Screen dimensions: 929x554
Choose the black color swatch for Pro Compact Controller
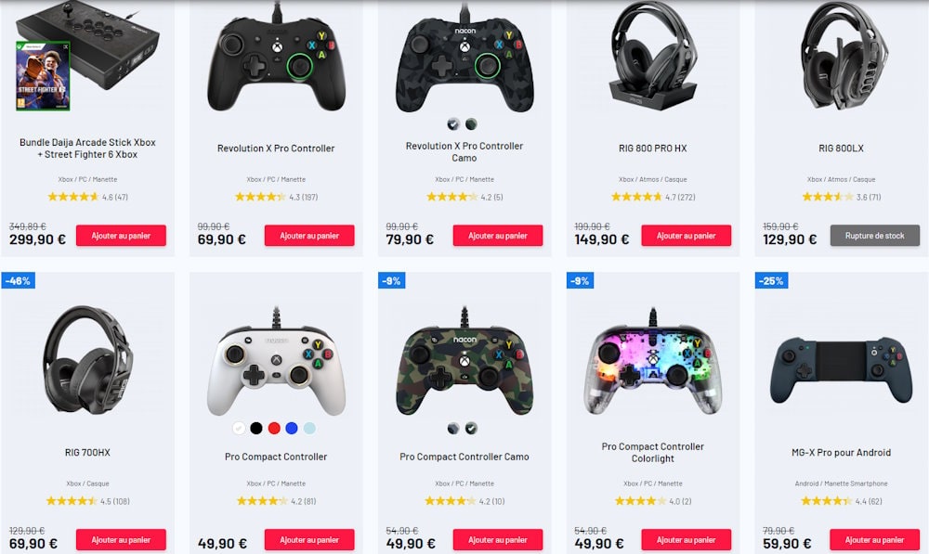point(256,428)
